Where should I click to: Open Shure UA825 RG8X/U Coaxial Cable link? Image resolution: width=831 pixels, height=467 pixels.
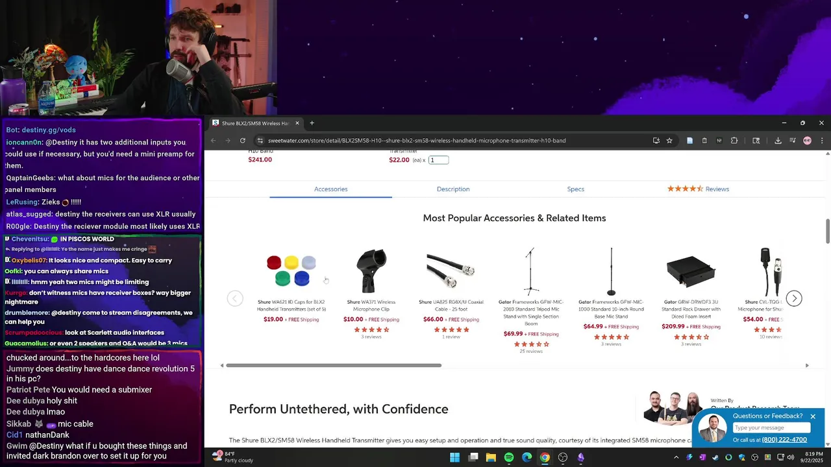point(451,305)
